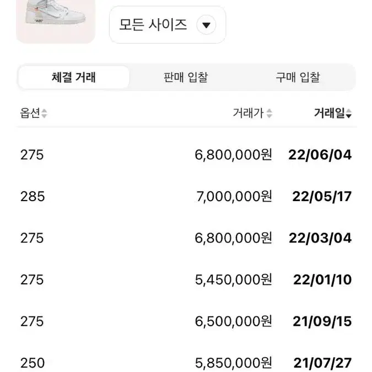Click the 옵션 column header label
Image resolution: width=372 pixels, height=372 pixels.
(30, 113)
